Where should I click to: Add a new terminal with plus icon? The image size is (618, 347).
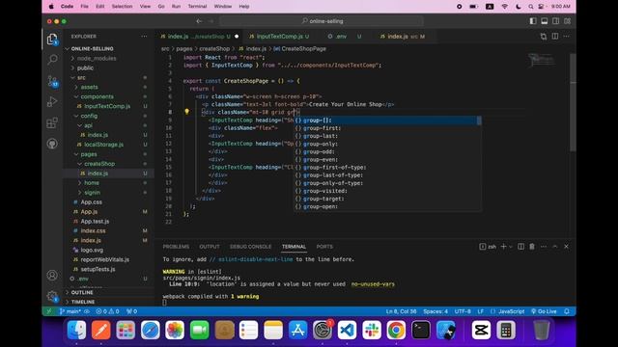click(503, 247)
